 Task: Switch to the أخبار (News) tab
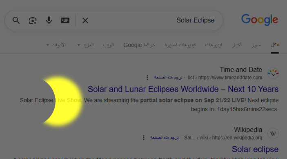(237, 45)
